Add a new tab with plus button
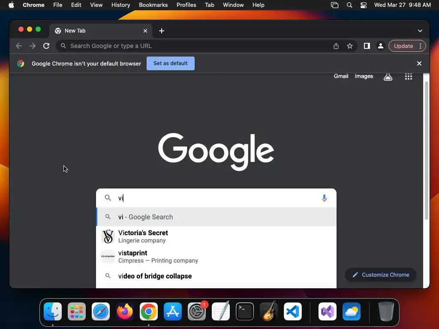 (x=162, y=31)
